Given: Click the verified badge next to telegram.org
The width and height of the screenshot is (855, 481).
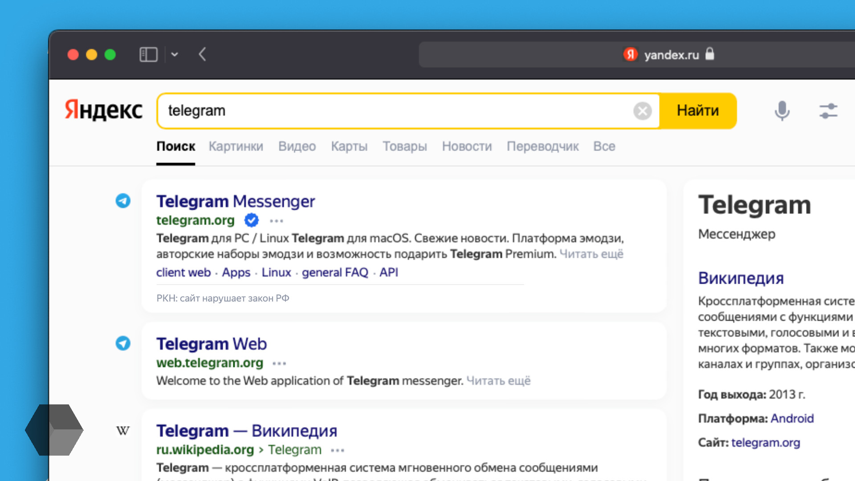Looking at the screenshot, I should click(x=252, y=220).
